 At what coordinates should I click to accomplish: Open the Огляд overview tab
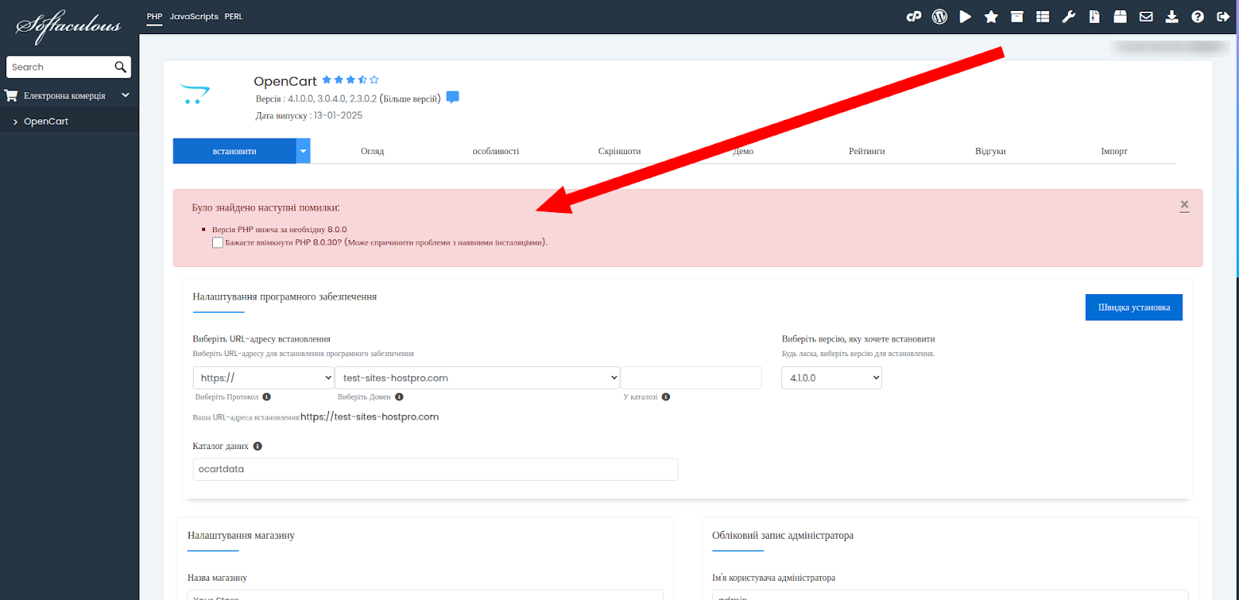coord(372,151)
